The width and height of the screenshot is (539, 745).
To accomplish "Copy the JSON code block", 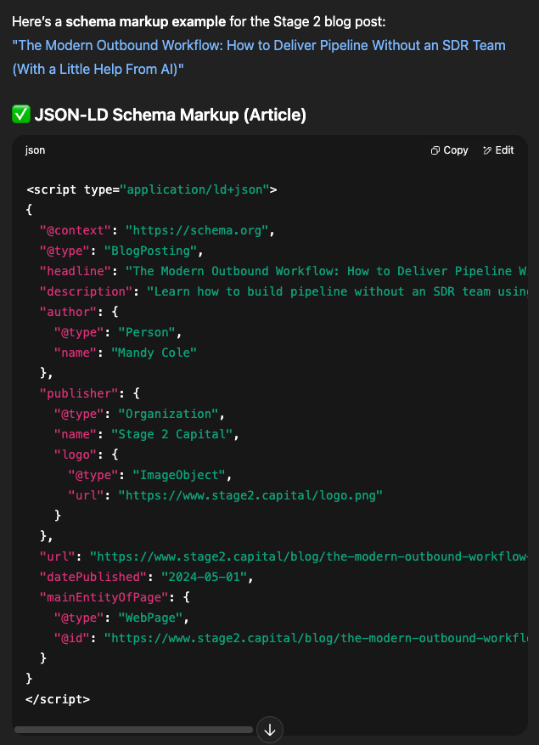I will tap(449, 150).
